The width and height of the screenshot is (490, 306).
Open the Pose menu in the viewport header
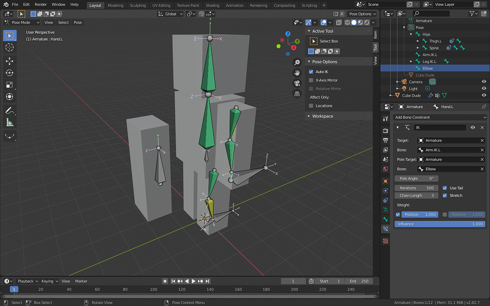point(78,22)
